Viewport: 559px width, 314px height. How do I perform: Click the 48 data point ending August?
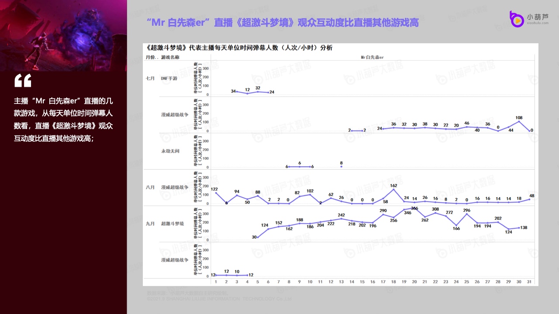530,199
